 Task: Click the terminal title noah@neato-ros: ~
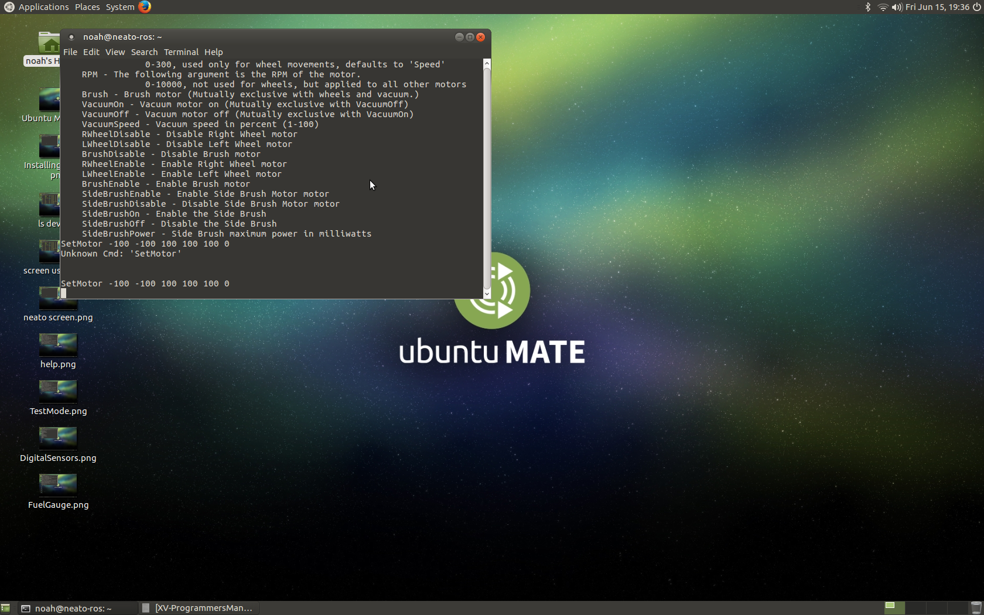point(122,37)
